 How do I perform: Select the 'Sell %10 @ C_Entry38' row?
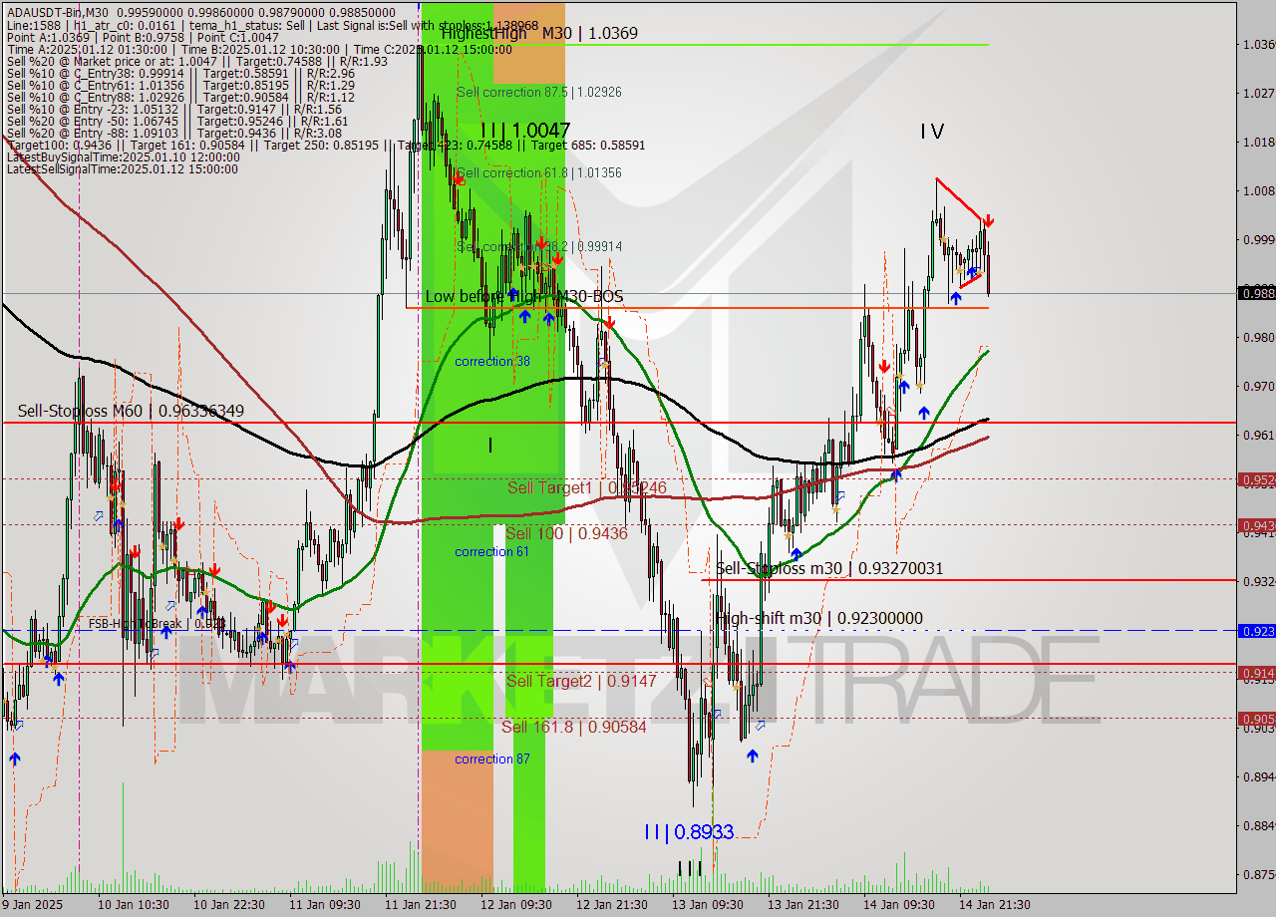click(x=180, y=73)
